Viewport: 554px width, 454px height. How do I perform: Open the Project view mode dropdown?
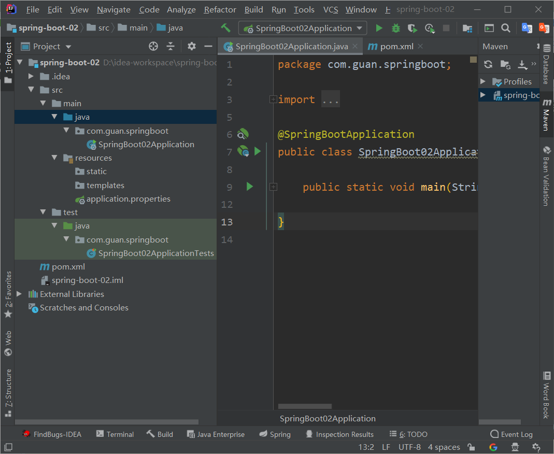(x=68, y=47)
